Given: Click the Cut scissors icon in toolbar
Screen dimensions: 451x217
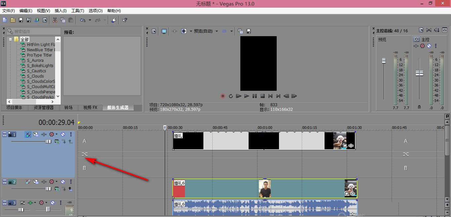Looking at the screenshot, I should (55, 20).
